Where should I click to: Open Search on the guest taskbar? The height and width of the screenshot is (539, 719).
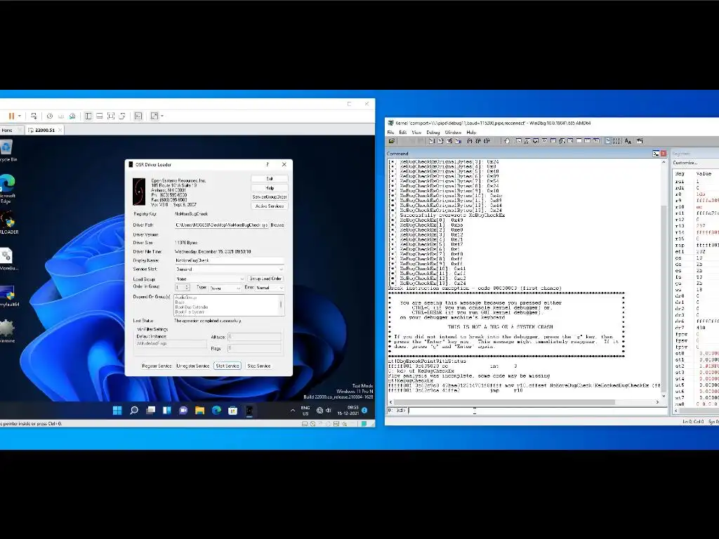coord(134,410)
